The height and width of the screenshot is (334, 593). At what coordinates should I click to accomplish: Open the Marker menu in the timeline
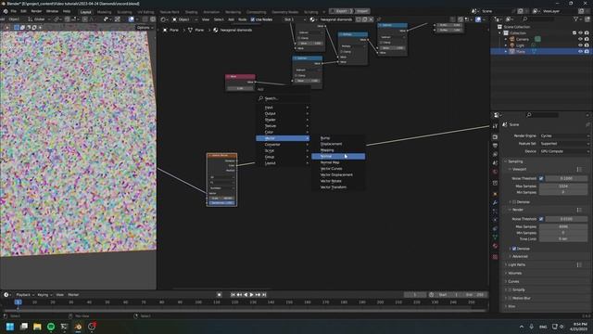click(73, 295)
